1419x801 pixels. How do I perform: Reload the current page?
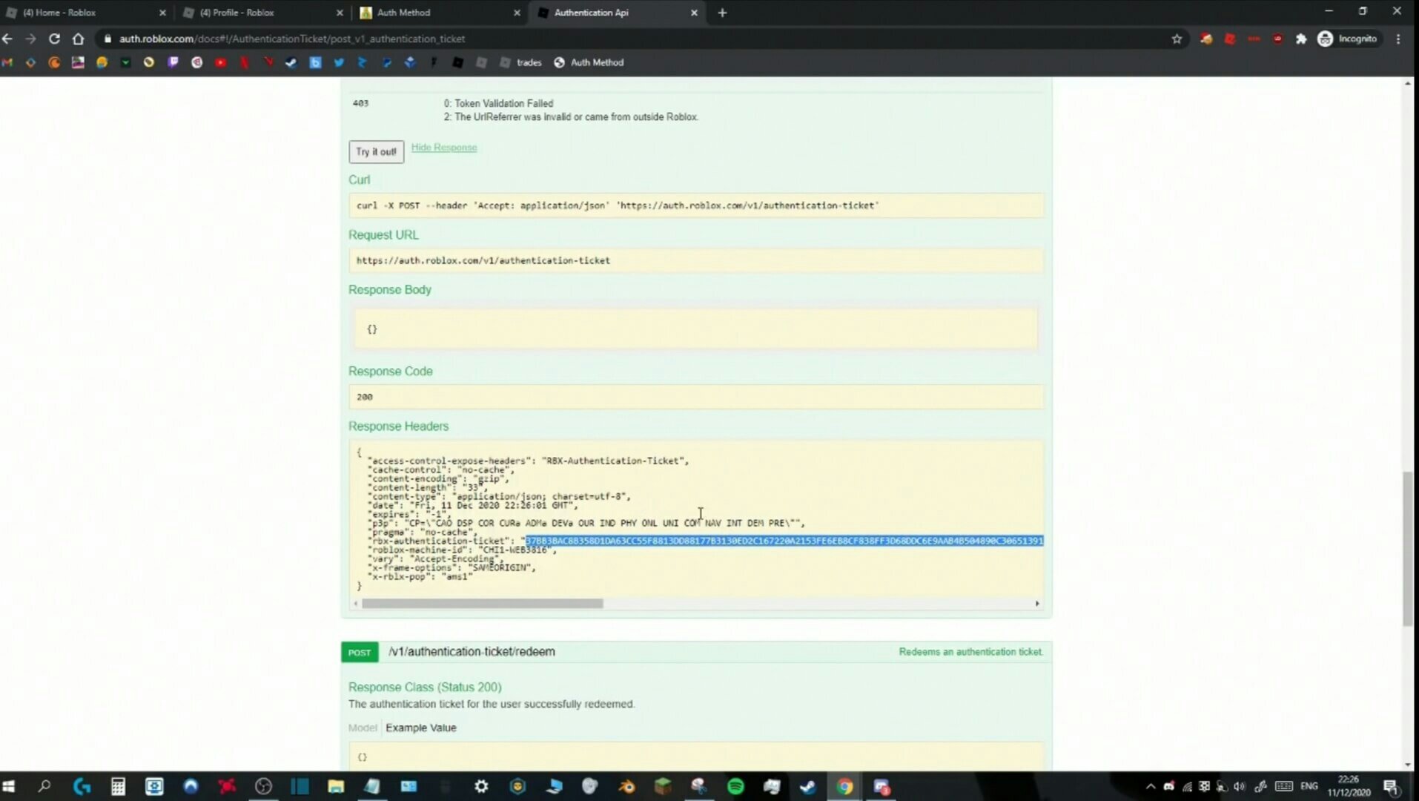(x=54, y=39)
